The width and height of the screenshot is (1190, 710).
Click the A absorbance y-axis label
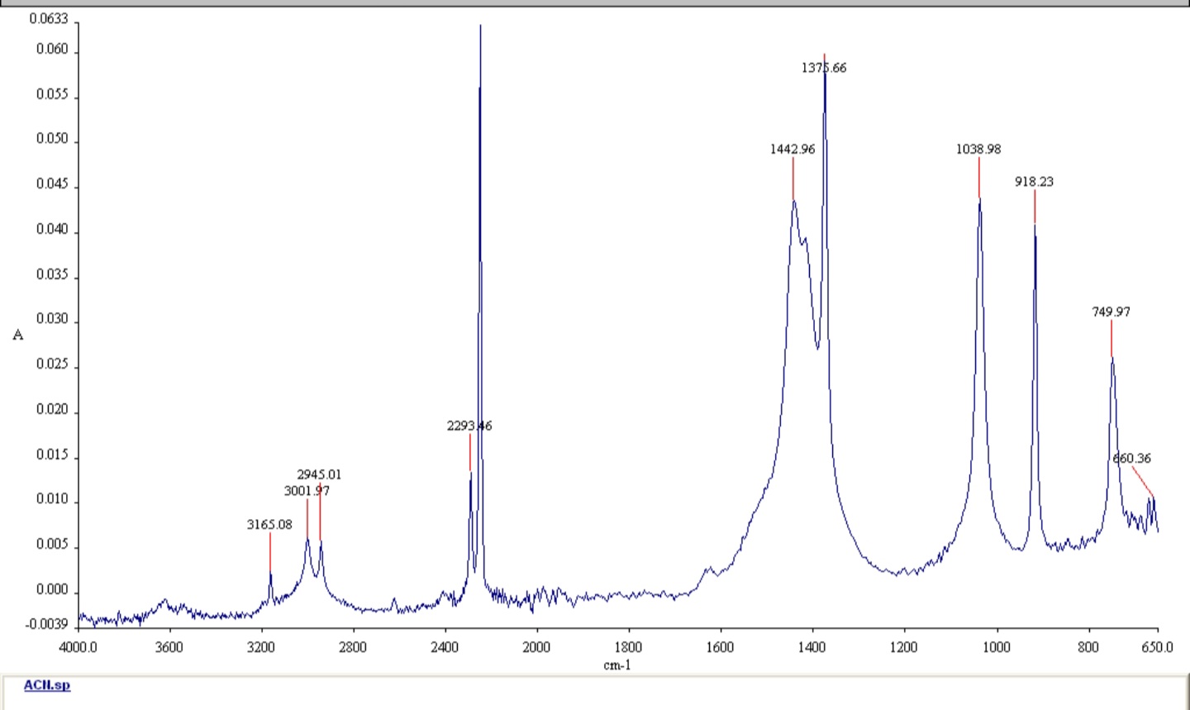point(18,336)
